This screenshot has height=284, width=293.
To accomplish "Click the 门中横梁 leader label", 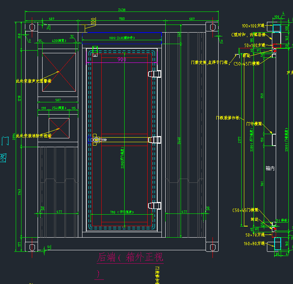I will pyautogui.click(x=254, y=124).
